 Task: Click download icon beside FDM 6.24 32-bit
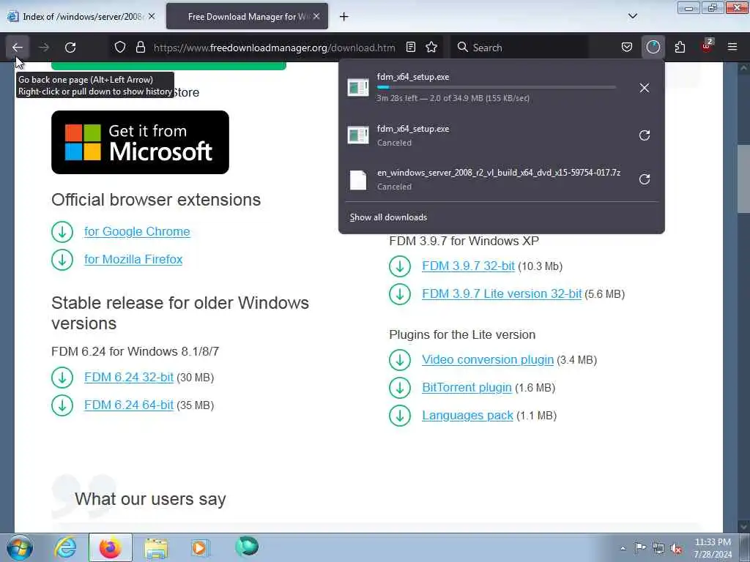click(62, 378)
